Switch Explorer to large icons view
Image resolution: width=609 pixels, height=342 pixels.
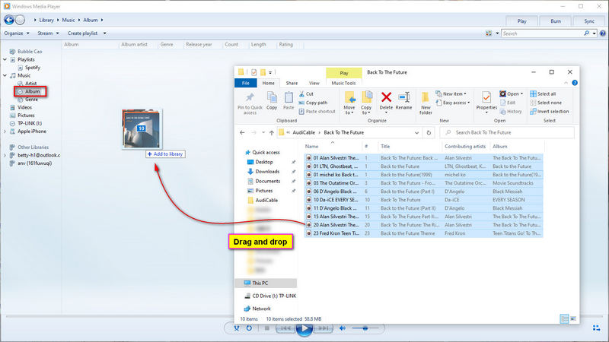click(573, 318)
